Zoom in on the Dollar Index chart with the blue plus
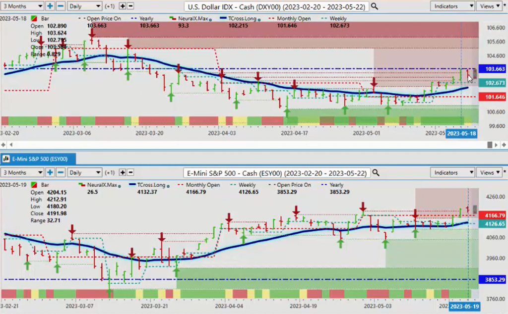The image size is (508, 314). (x=50, y=6)
